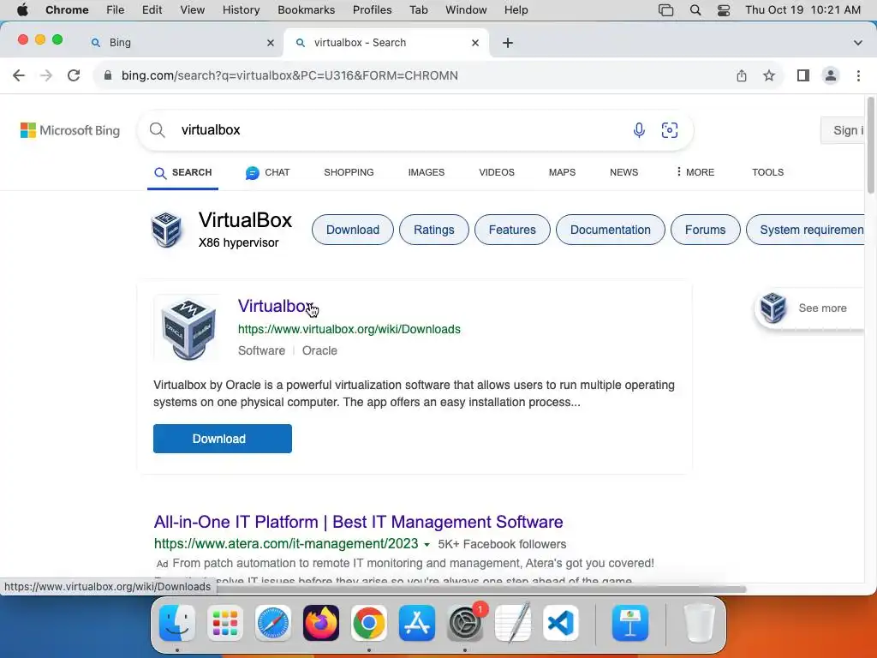
Task: Click the Features pill button
Action: 512,230
